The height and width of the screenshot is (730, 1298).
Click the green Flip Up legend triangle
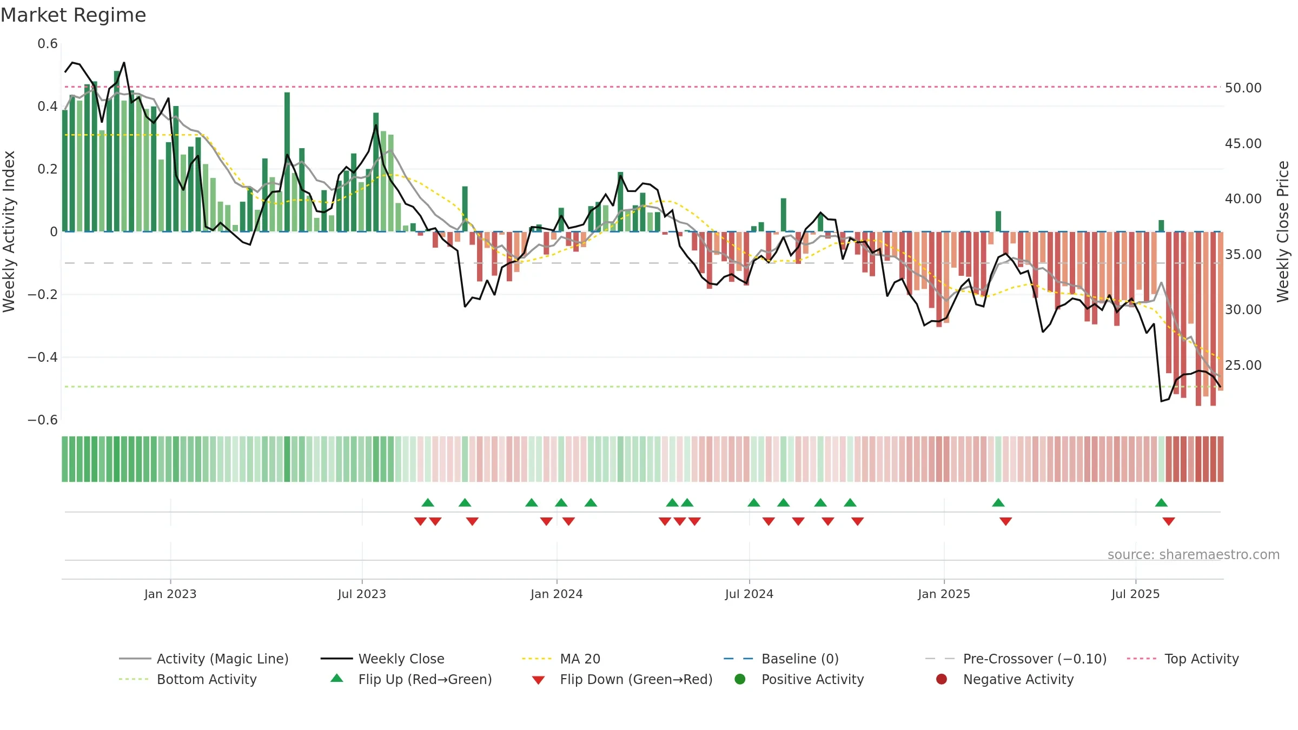(337, 678)
